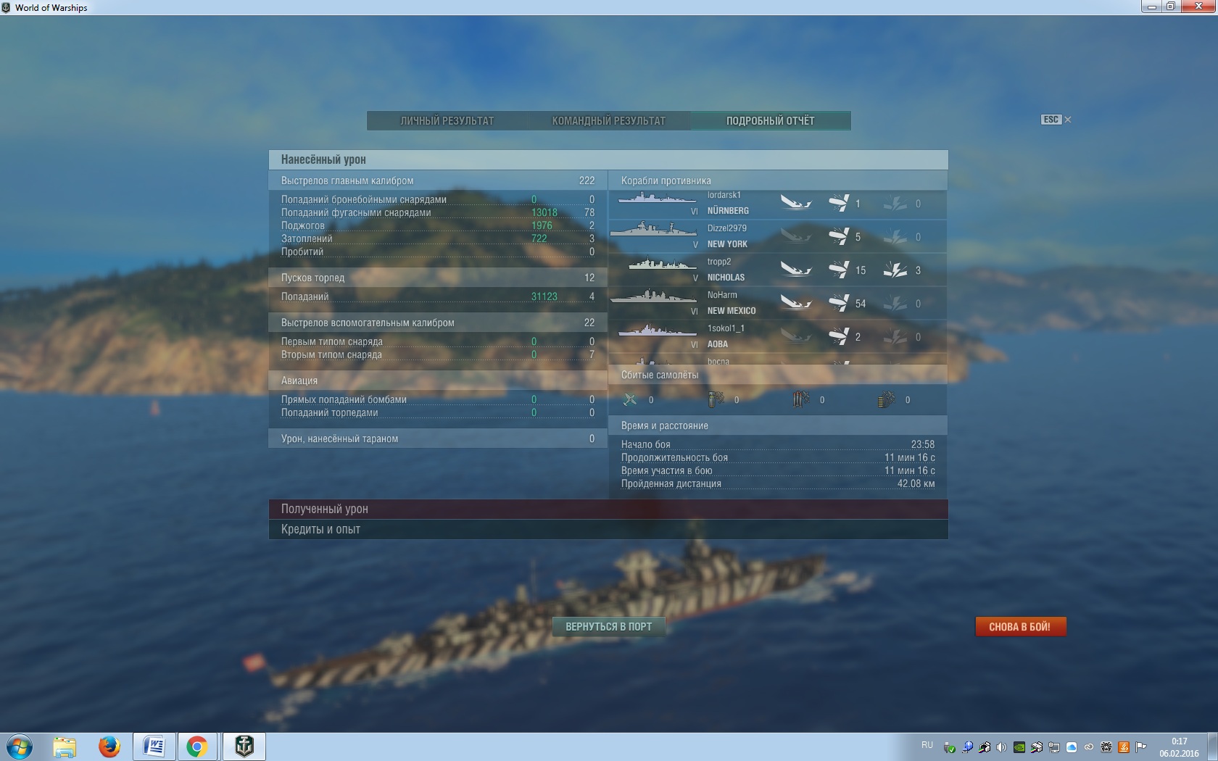Image resolution: width=1218 pixels, height=761 pixels.
Task: Expand the Полученный урон section
Action: coord(608,509)
